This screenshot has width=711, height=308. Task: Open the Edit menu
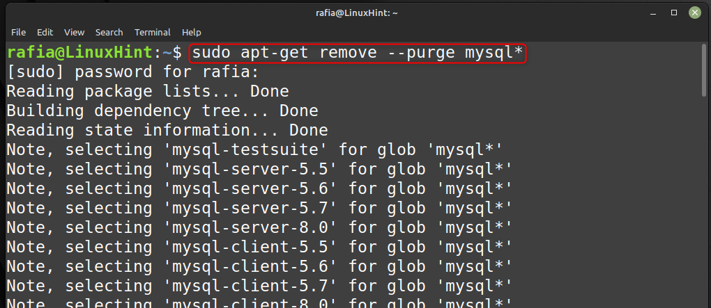[45, 33]
